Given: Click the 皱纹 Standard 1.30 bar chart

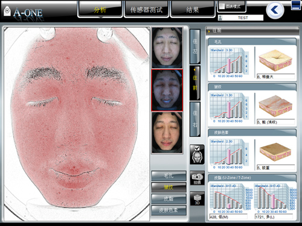Looking at the screenshot, I should click(x=229, y=108).
